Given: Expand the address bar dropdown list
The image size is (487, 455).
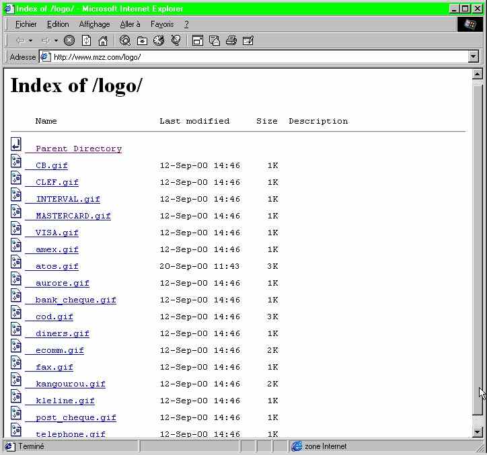Looking at the screenshot, I should tap(473, 56).
